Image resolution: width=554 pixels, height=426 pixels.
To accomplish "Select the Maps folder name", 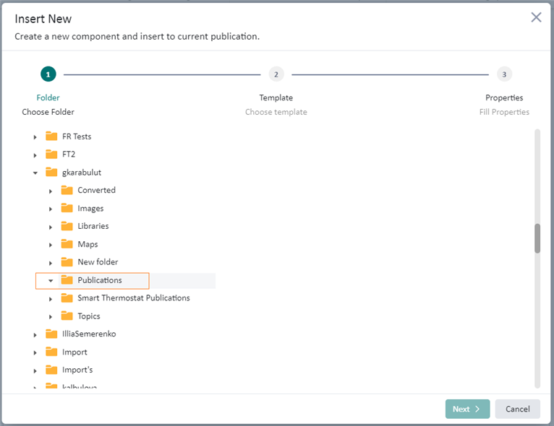I will (88, 244).
